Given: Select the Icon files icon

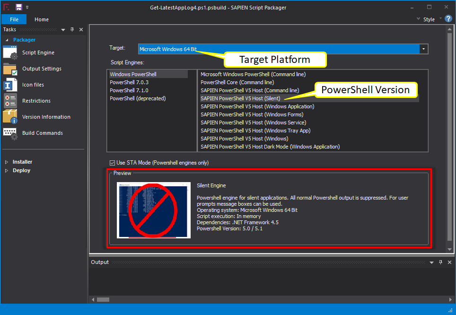Looking at the screenshot, I should coord(10,85).
